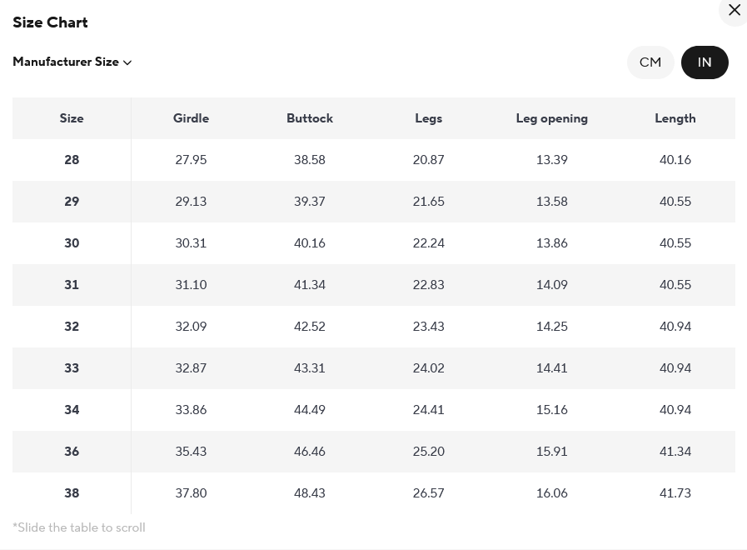Select the size 32 row label
The image size is (747, 550).
click(72, 327)
